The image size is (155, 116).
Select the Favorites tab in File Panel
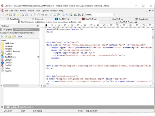pos(18,30)
